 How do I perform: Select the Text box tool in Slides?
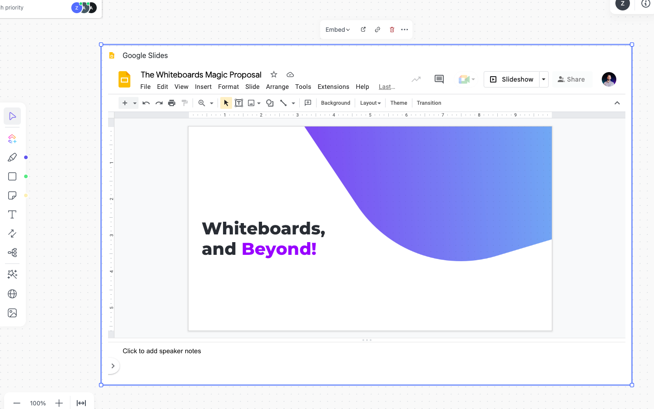point(239,103)
